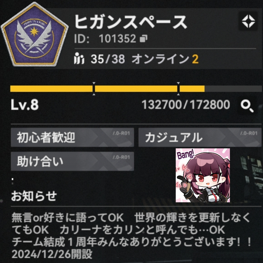Screen dimensions: 263x263
Task: Select the 助け合い tag
Action: point(72,162)
